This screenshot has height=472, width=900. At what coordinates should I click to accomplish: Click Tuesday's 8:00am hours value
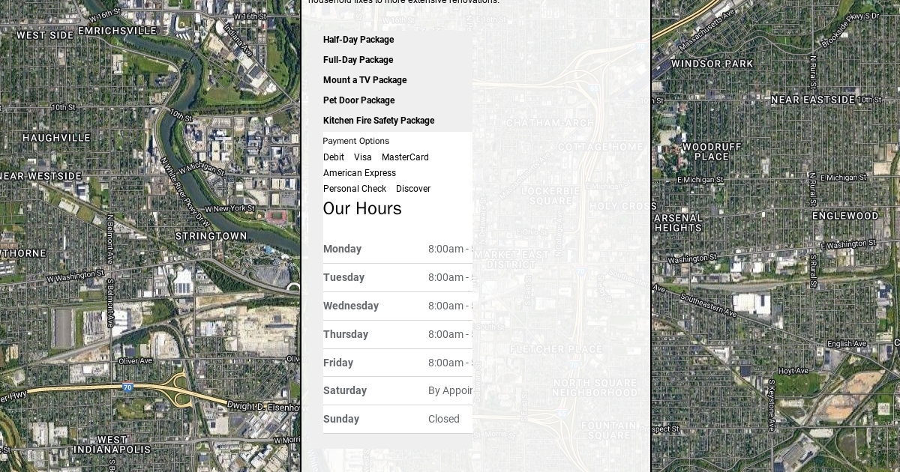(x=450, y=277)
